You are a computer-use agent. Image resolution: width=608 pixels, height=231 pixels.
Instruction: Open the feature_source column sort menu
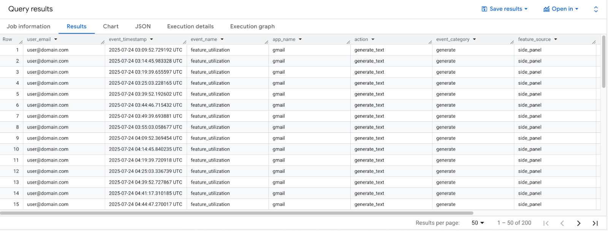click(556, 39)
